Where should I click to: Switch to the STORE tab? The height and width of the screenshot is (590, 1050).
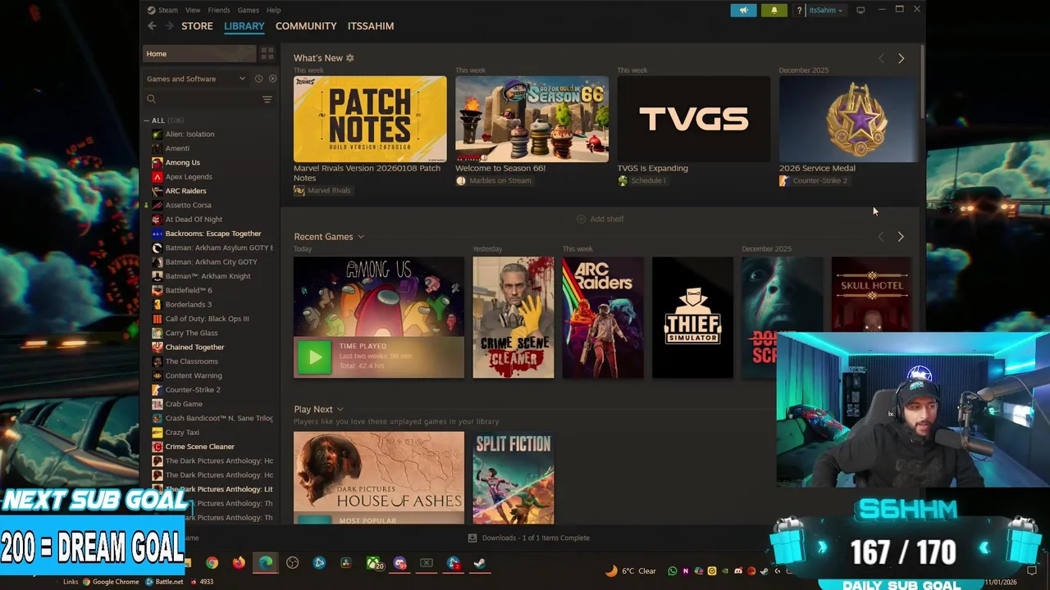197,26
